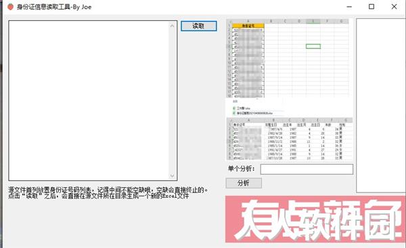This screenshot has width=406, height=248.
Task: Click the upper Excel example screenshot
Action: 288,58
